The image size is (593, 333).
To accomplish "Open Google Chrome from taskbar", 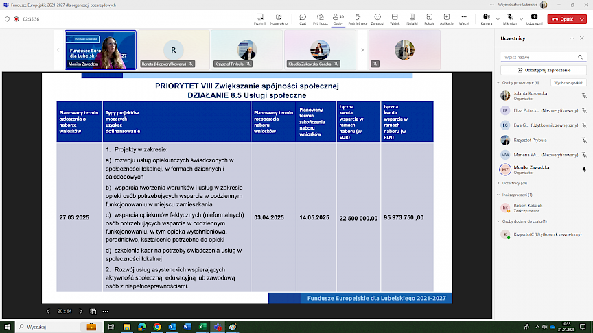I will click(x=157, y=327).
